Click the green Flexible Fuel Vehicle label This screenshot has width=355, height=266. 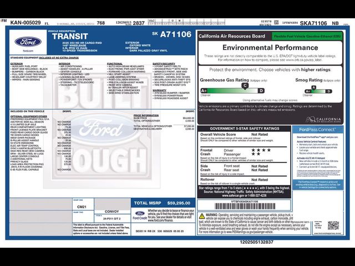307,36
